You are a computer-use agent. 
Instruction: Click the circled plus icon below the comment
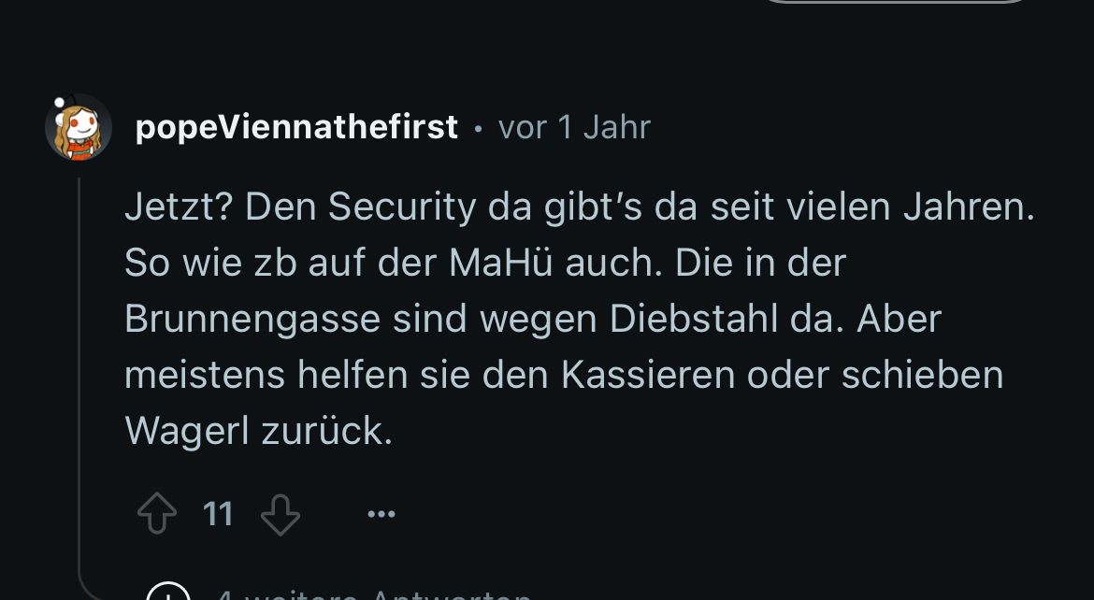168,594
